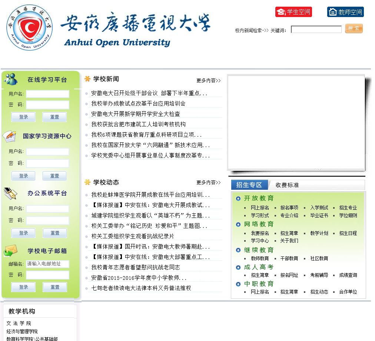
Task: Open article 安徽省2015-2016学年度中小学教师
Action: (x=139, y=278)
